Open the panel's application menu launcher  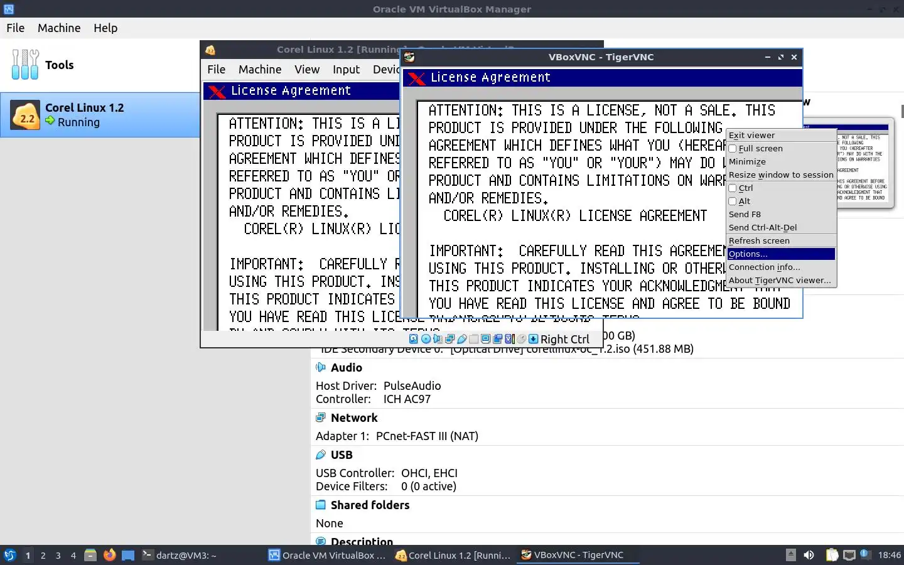click(x=9, y=555)
